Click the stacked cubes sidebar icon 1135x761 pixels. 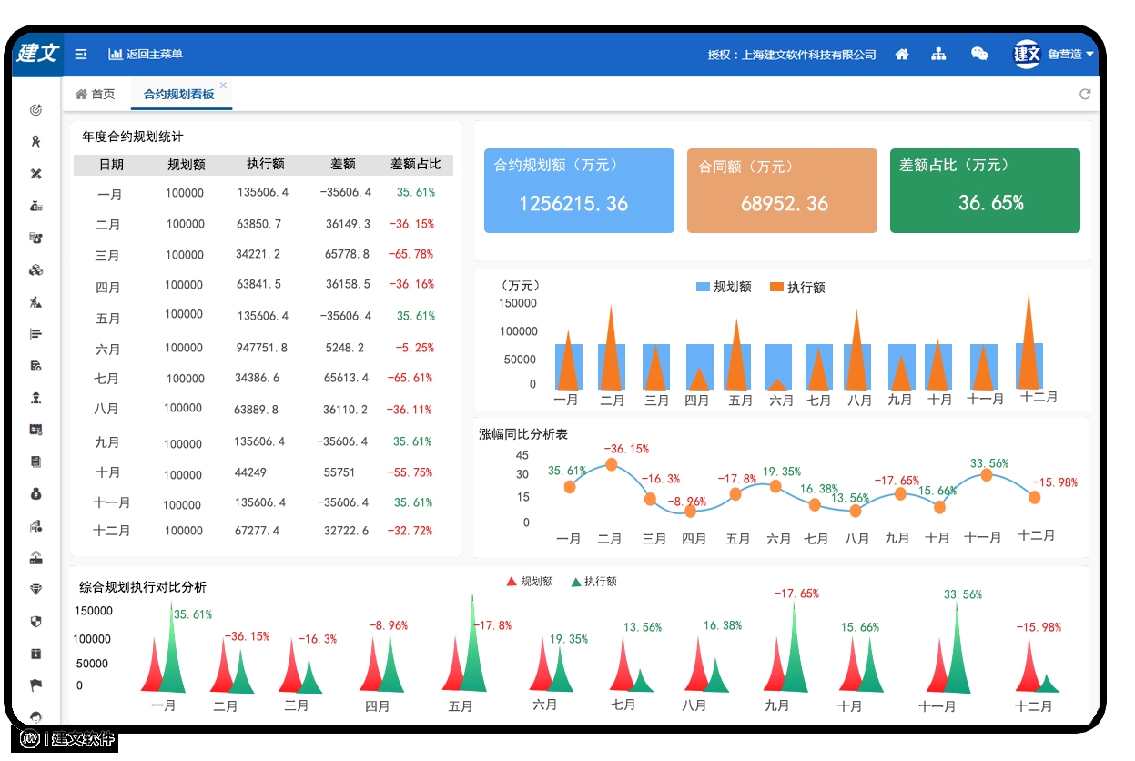36,270
